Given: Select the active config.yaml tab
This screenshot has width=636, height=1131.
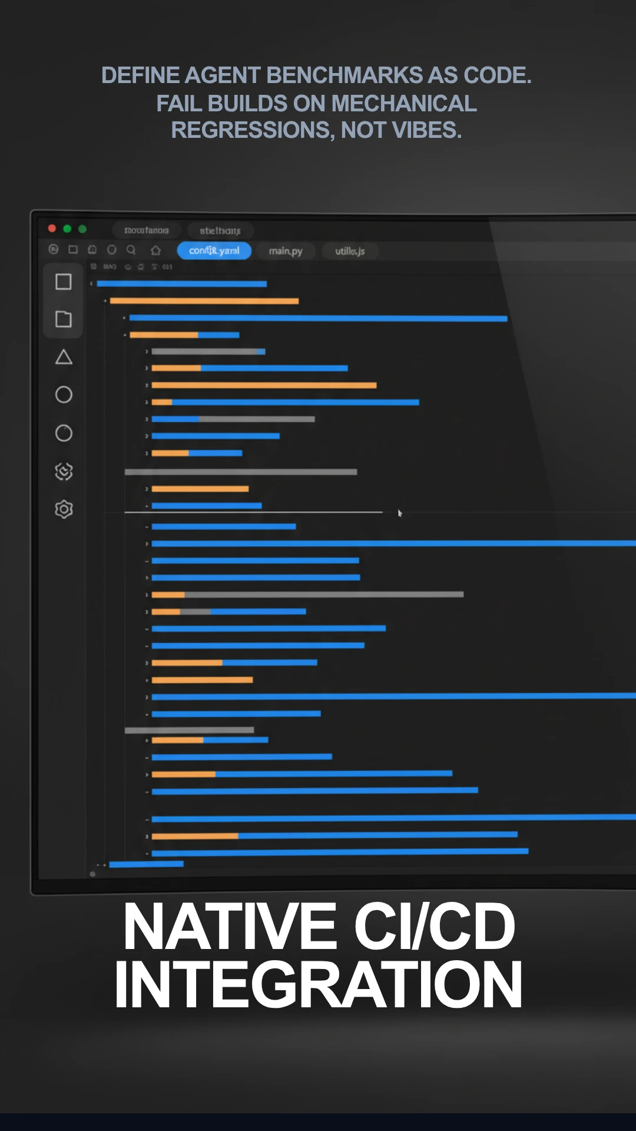Looking at the screenshot, I should pyautogui.click(x=214, y=251).
